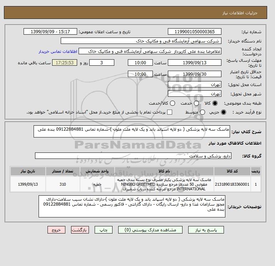Select the خدمت radio button
This screenshot has width=275, height=266.
[196, 103]
